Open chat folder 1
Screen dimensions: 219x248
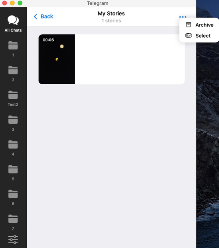pyautogui.click(x=13, y=48)
